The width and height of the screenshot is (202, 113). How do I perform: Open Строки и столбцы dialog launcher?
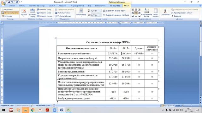pos(52,19)
